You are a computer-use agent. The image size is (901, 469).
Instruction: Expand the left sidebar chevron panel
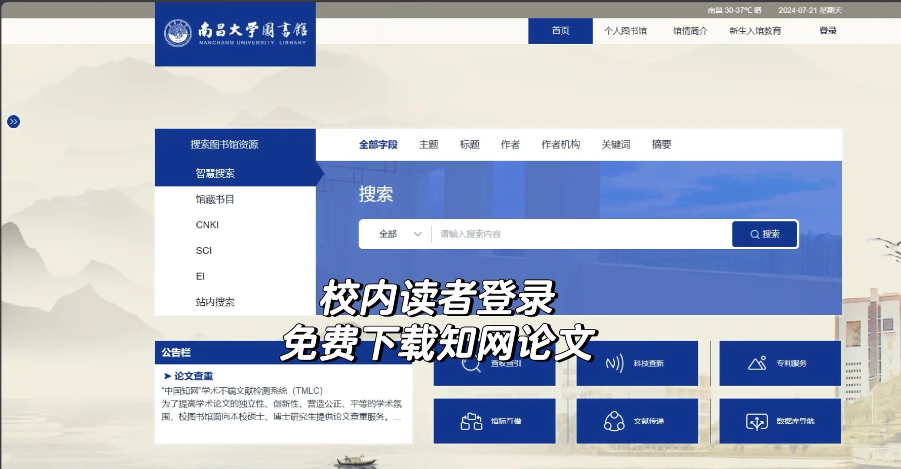pyautogui.click(x=14, y=122)
